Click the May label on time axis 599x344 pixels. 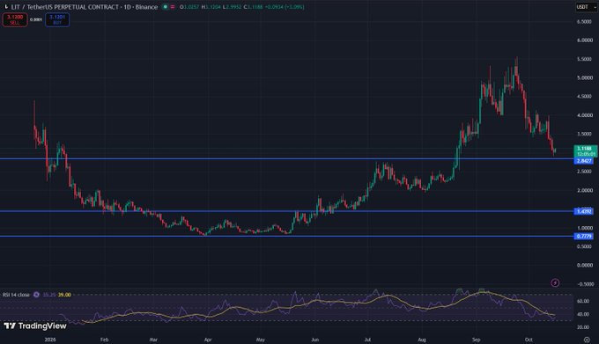point(260,340)
